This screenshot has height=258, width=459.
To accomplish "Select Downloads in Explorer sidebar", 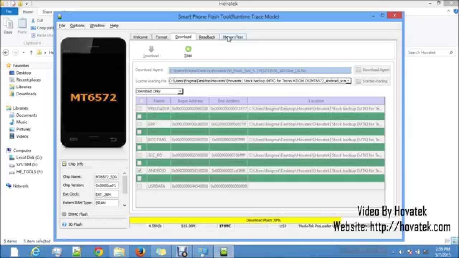I will point(26,94).
